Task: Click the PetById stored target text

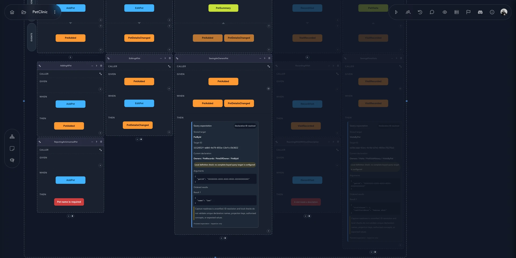Action: [x=197, y=137]
